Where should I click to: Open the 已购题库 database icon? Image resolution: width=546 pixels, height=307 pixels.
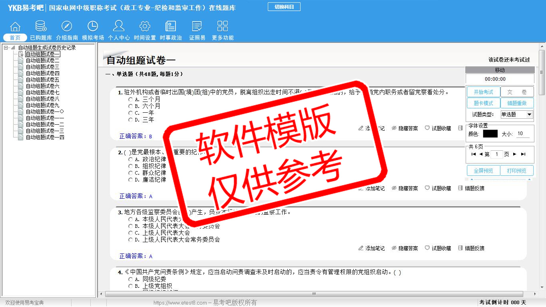pyautogui.click(x=41, y=27)
